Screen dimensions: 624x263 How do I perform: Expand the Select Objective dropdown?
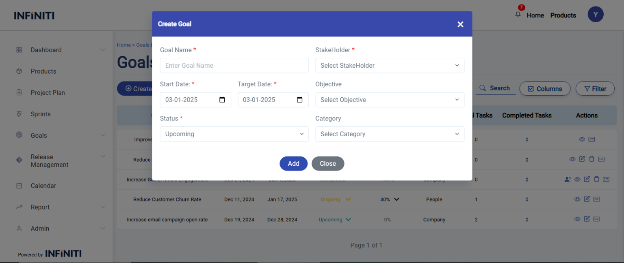coord(390,100)
